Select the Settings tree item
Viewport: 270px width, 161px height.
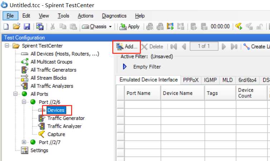coord(39,150)
